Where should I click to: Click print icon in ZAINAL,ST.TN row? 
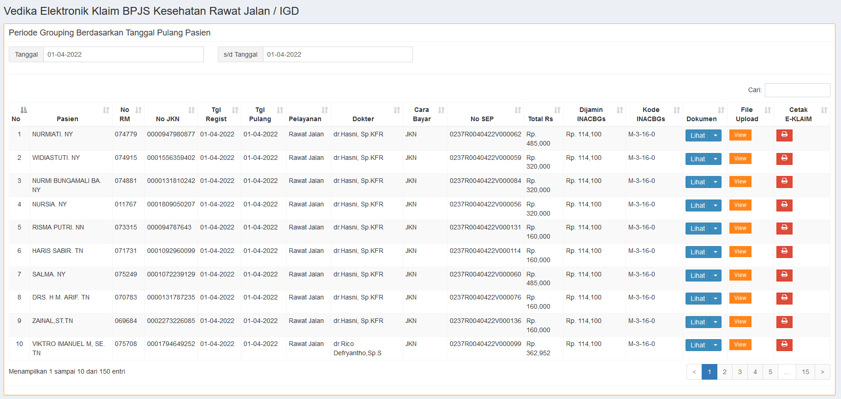[784, 322]
